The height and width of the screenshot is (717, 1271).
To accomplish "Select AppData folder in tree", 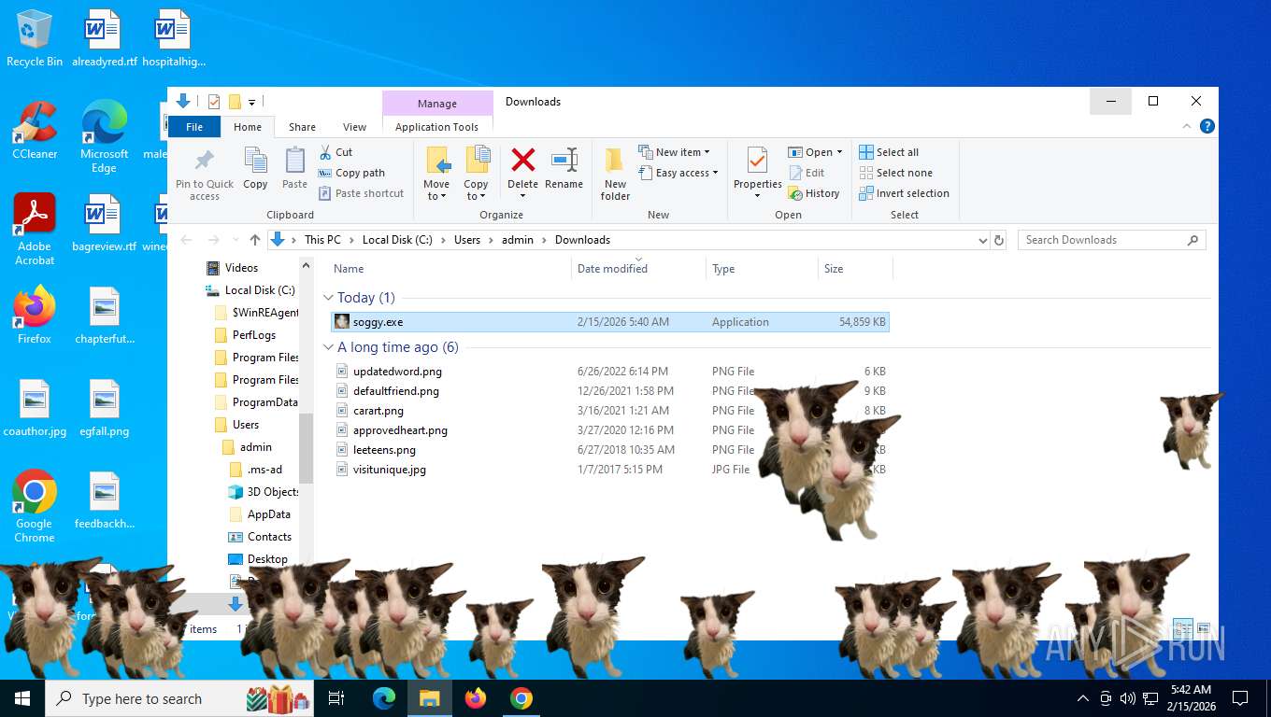I will pos(269,514).
